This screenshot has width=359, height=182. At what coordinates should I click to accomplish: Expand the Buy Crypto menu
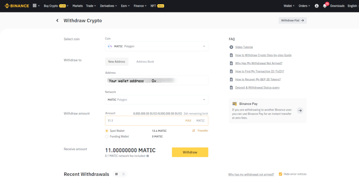[56, 6]
